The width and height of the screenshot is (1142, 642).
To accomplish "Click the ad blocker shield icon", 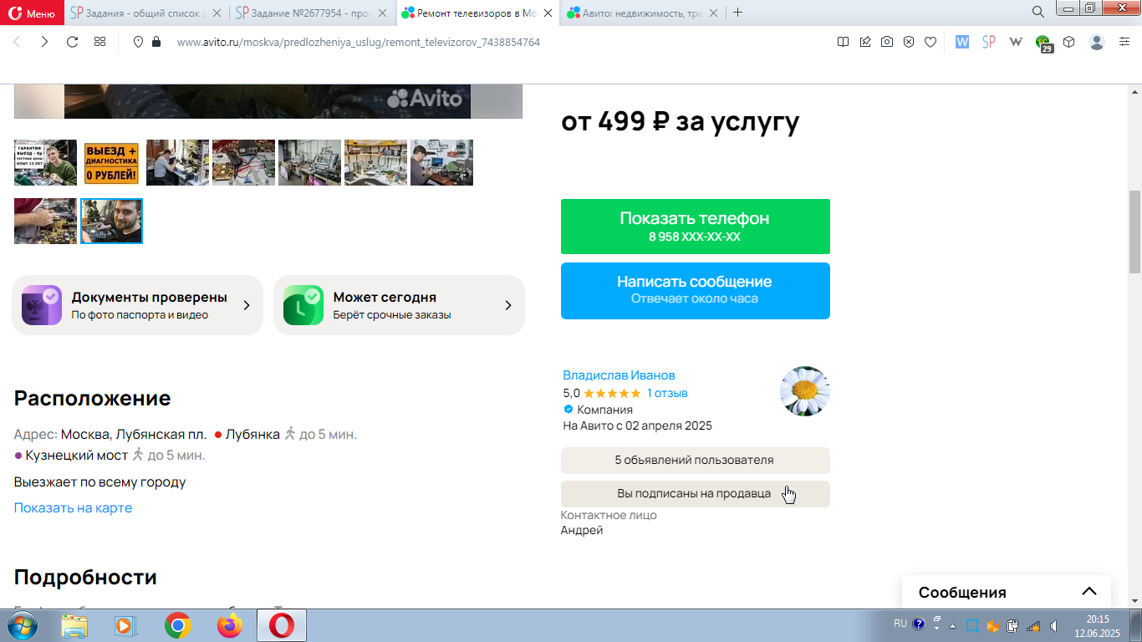I will point(909,42).
